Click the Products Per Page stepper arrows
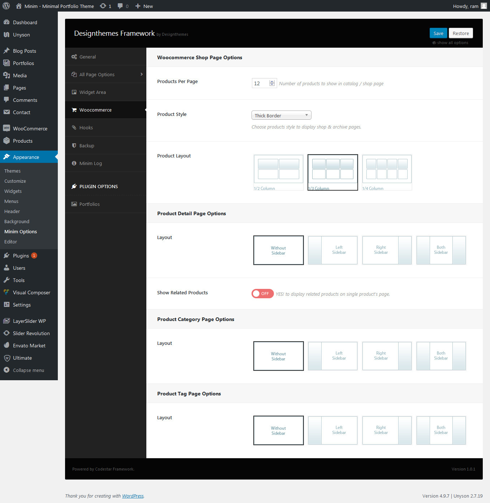 pyautogui.click(x=272, y=83)
